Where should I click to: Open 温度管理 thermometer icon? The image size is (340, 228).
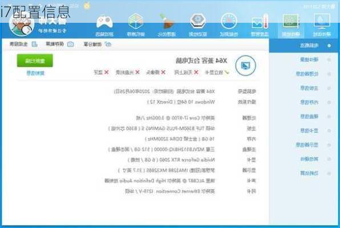tap(260, 22)
